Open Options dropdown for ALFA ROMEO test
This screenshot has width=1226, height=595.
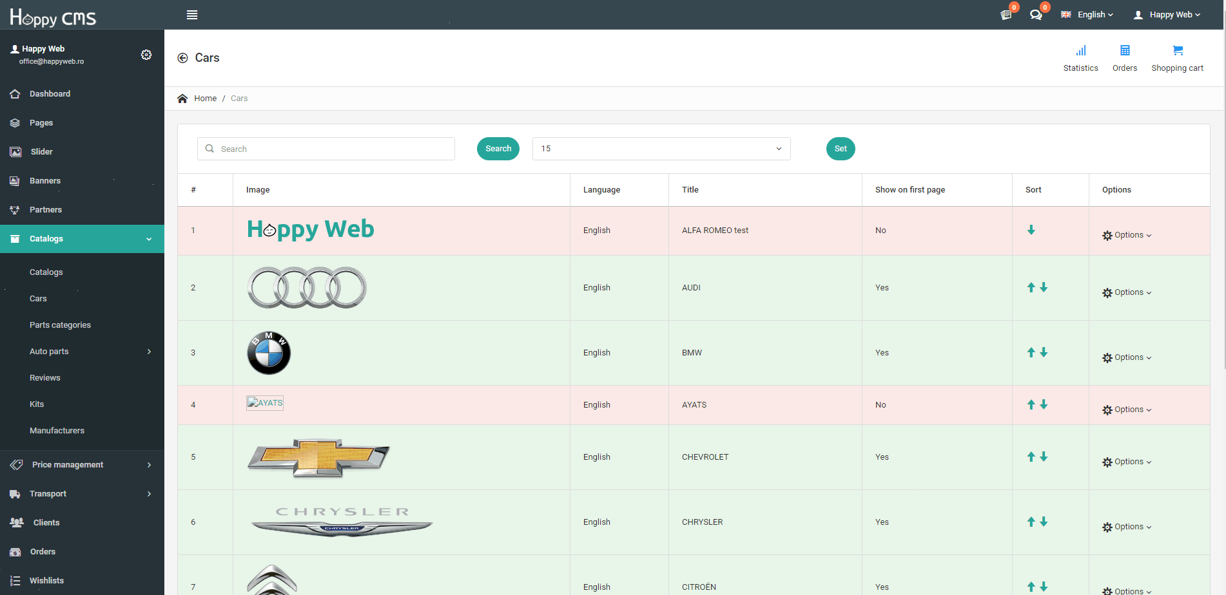pyautogui.click(x=1127, y=235)
